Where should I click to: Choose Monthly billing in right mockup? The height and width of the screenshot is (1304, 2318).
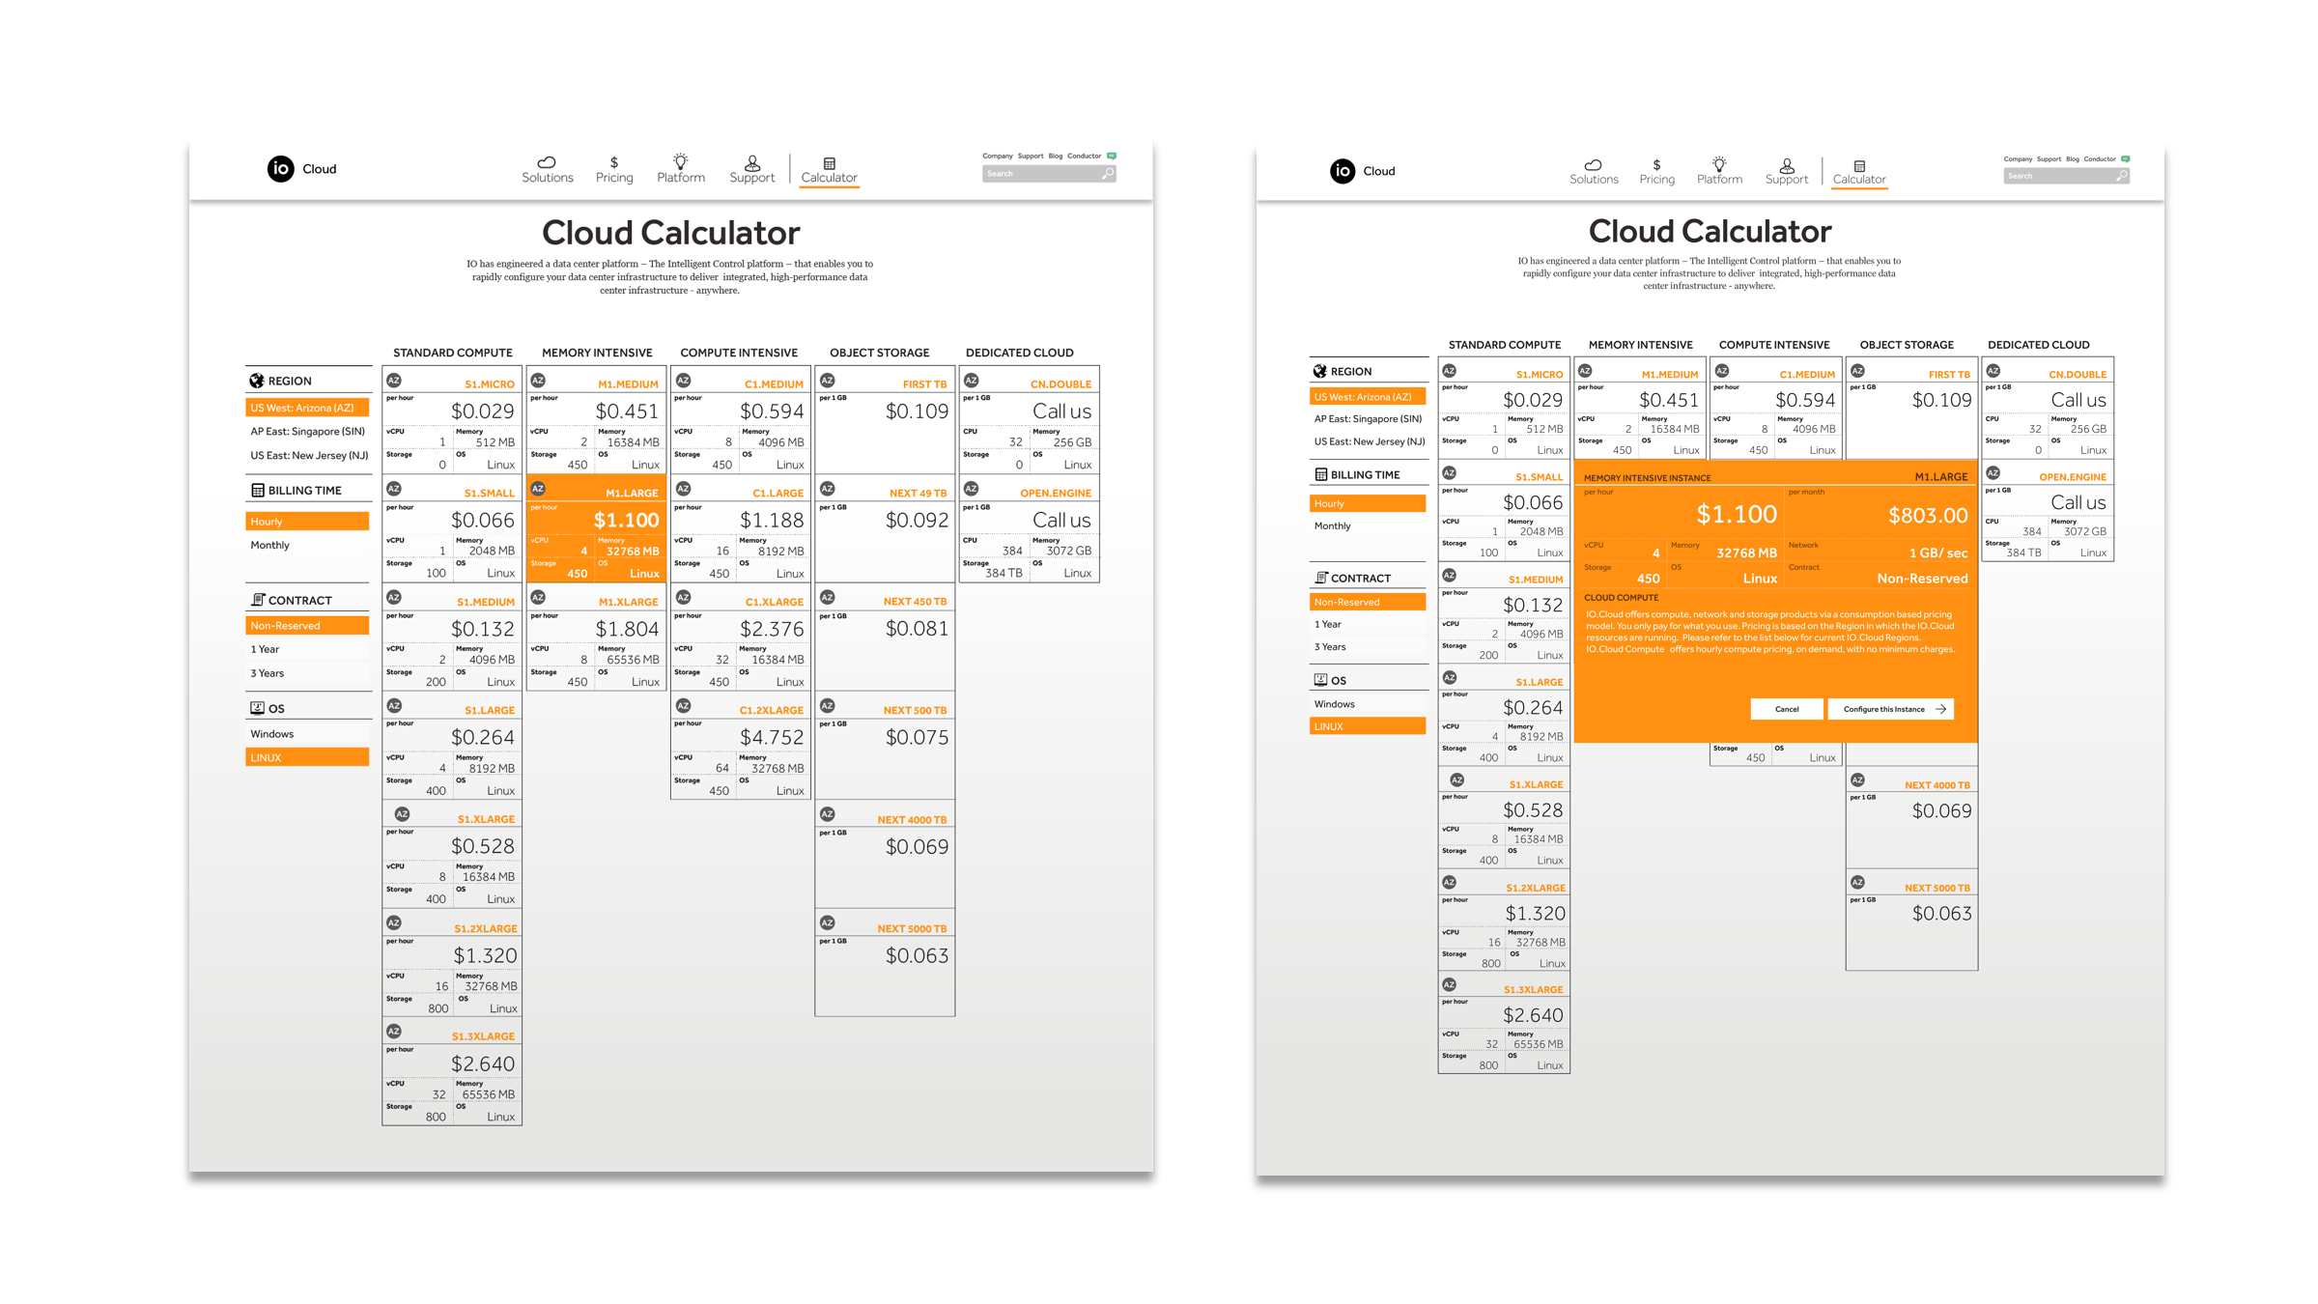point(1368,526)
